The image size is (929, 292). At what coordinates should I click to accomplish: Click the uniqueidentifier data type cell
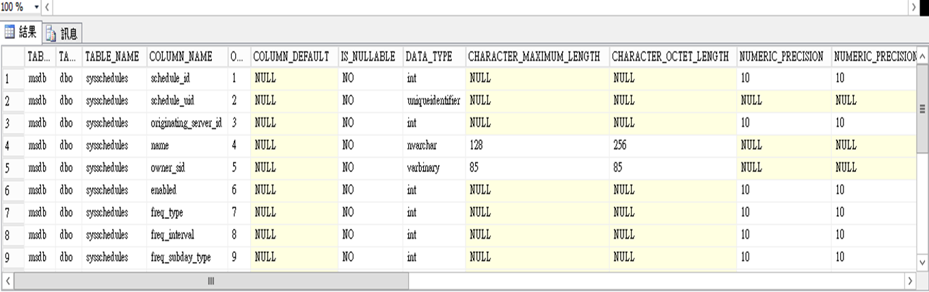coord(433,101)
